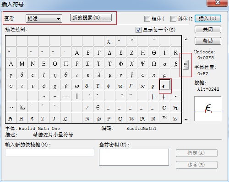Click the 关闭 close button

pos(208,29)
